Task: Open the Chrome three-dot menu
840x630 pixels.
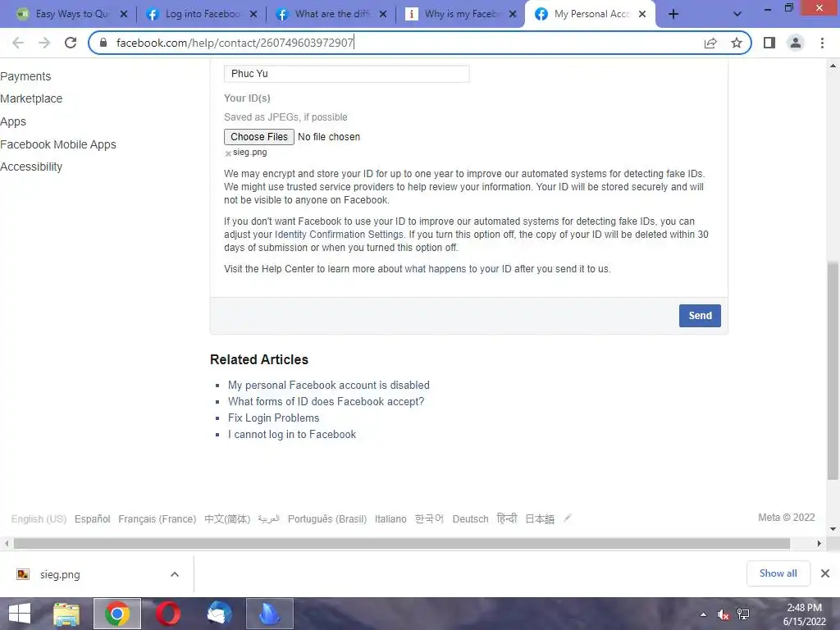Action: point(822,43)
